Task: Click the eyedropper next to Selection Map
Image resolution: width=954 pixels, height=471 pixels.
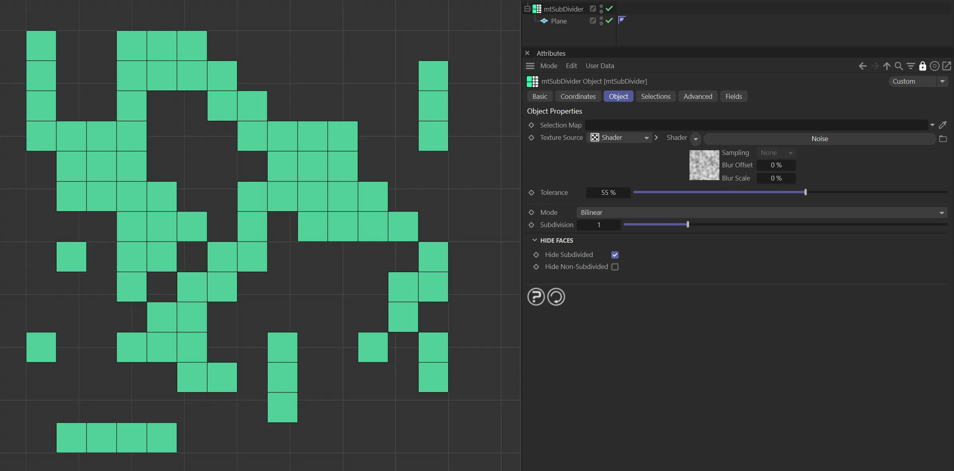Action: coord(942,125)
